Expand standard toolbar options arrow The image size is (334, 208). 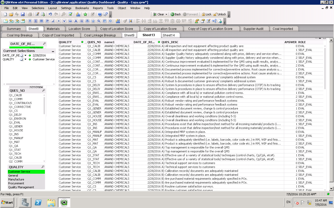[x=111, y=15]
